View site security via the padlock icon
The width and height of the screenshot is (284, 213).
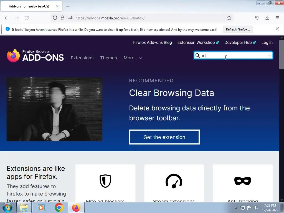click(63, 18)
